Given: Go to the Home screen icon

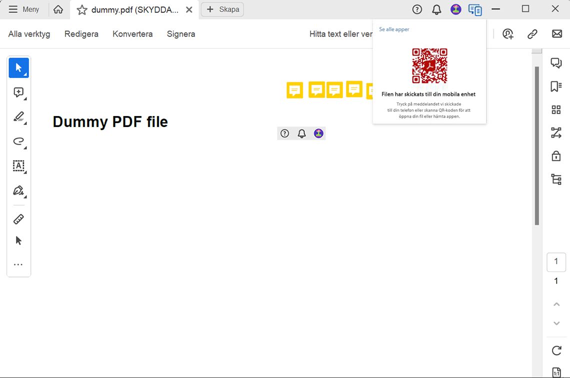Looking at the screenshot, I should 58,9.
